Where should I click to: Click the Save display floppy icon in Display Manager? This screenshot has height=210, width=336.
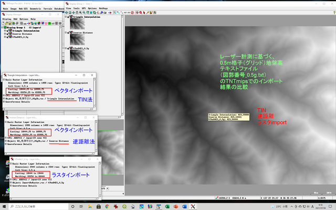[10, 23]
